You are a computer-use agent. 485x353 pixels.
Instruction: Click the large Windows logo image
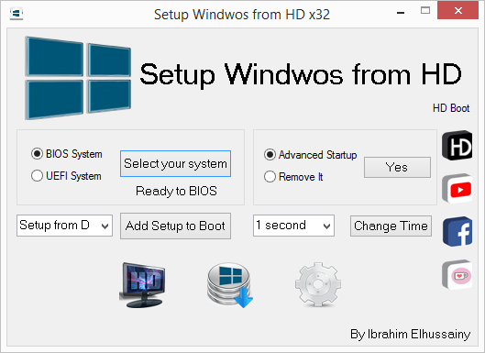coord(78,78)
